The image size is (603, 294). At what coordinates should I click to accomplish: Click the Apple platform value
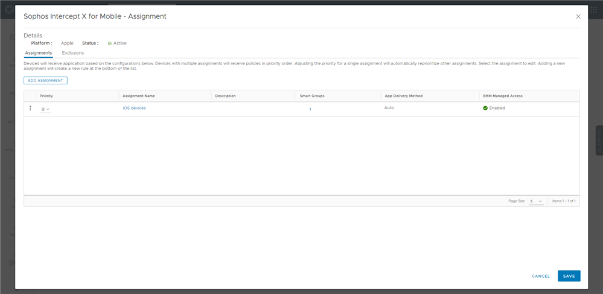point(67,43)
